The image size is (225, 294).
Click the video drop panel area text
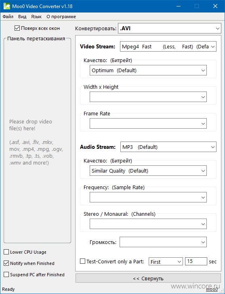coord(36,142)
